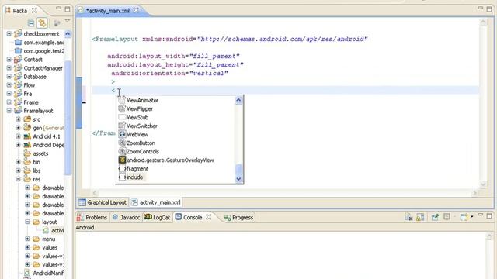The height and width of the screenshot is (279, 497).
Task: Switch to the Progress tab
Action: click(238, 217)
